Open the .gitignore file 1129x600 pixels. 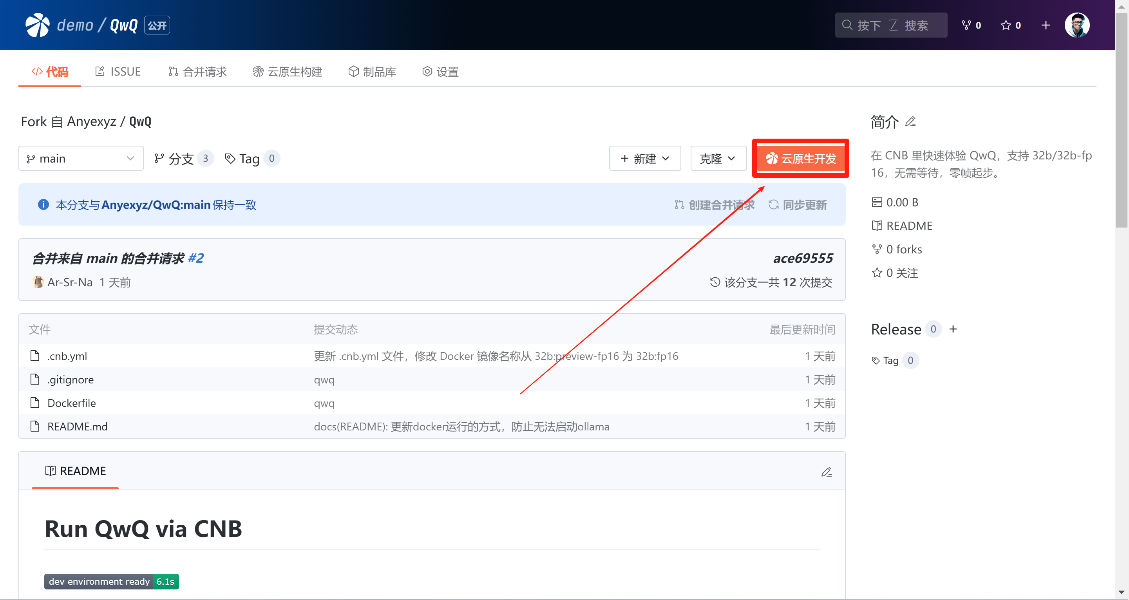coord(71,380)
